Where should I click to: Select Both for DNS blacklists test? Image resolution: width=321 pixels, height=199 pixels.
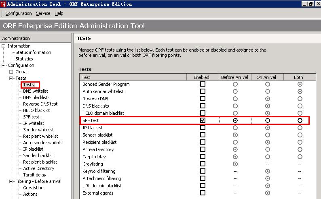coord(300,106)
